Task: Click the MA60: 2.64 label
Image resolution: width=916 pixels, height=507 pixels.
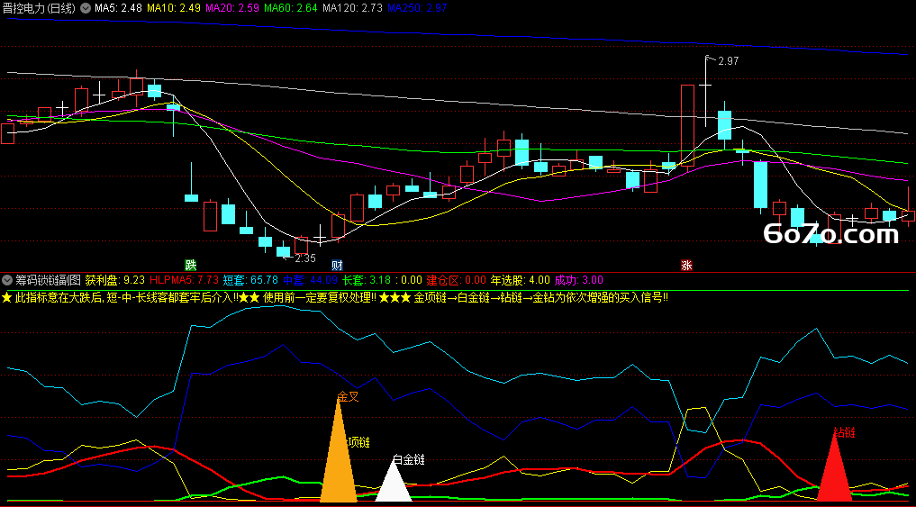Action: 291,8
